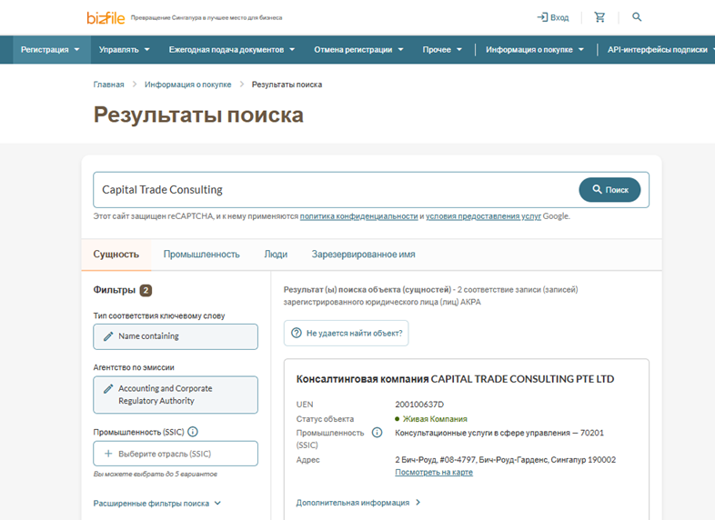Viewport: 715px width, 520px height.
Task: Click Результаты поиска breadcrumb item
Action: (x=287, y=85)
